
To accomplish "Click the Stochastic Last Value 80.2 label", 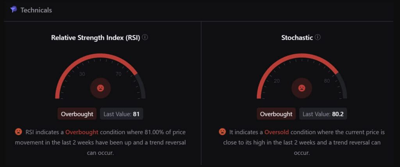I will [x=323, y=114].
